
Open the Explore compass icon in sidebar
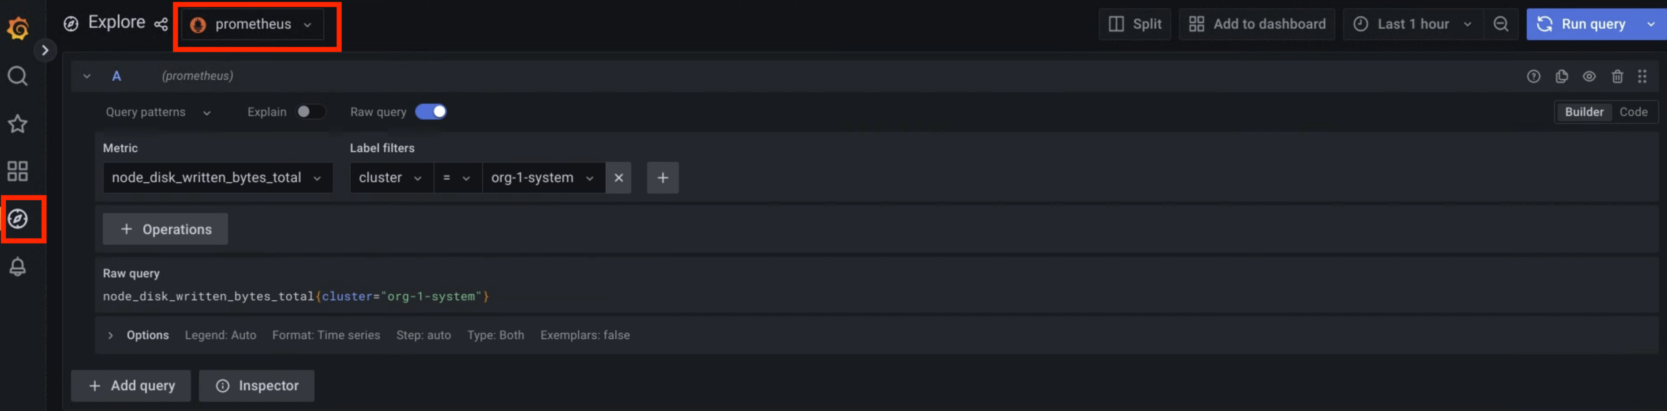18,220
